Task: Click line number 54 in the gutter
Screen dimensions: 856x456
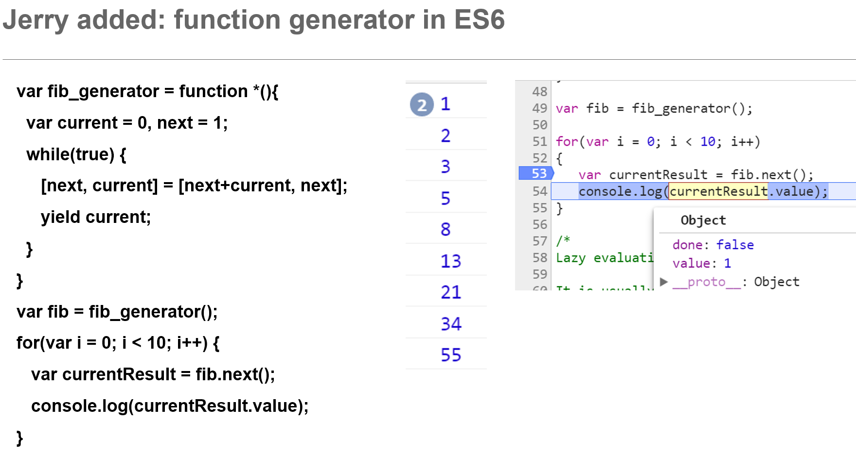Action: point(540,191)
